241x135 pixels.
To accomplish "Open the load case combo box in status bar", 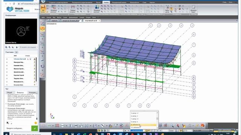I will (x=138, y=130).
